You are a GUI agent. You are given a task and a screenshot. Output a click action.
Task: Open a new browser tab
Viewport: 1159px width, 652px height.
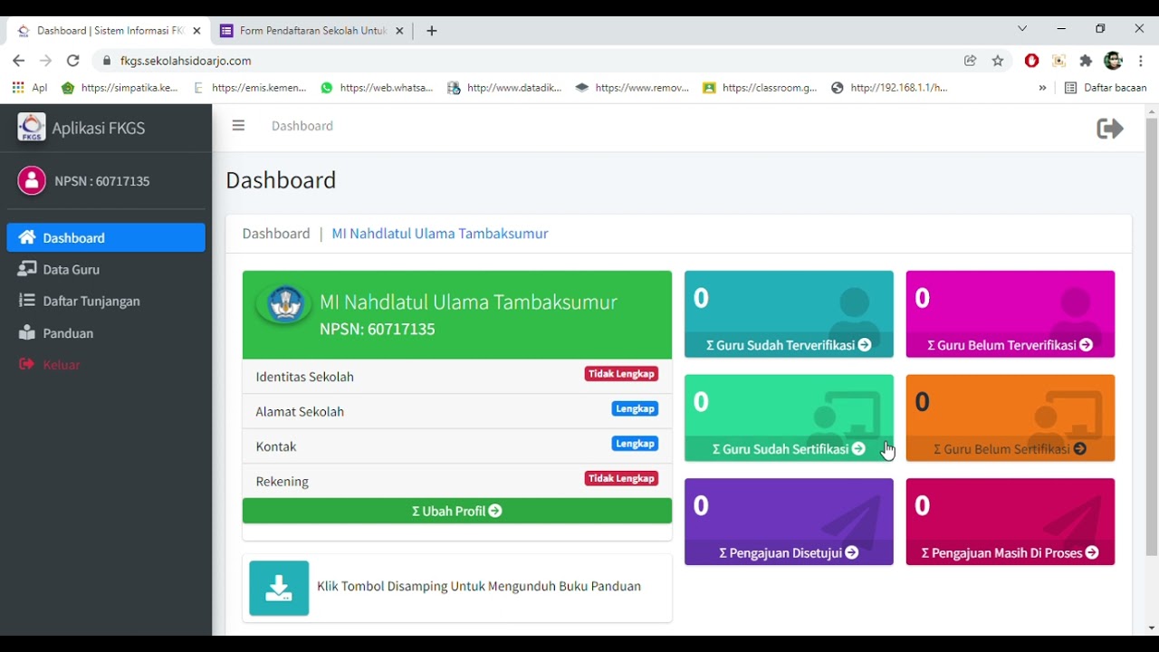click(432, 31)
